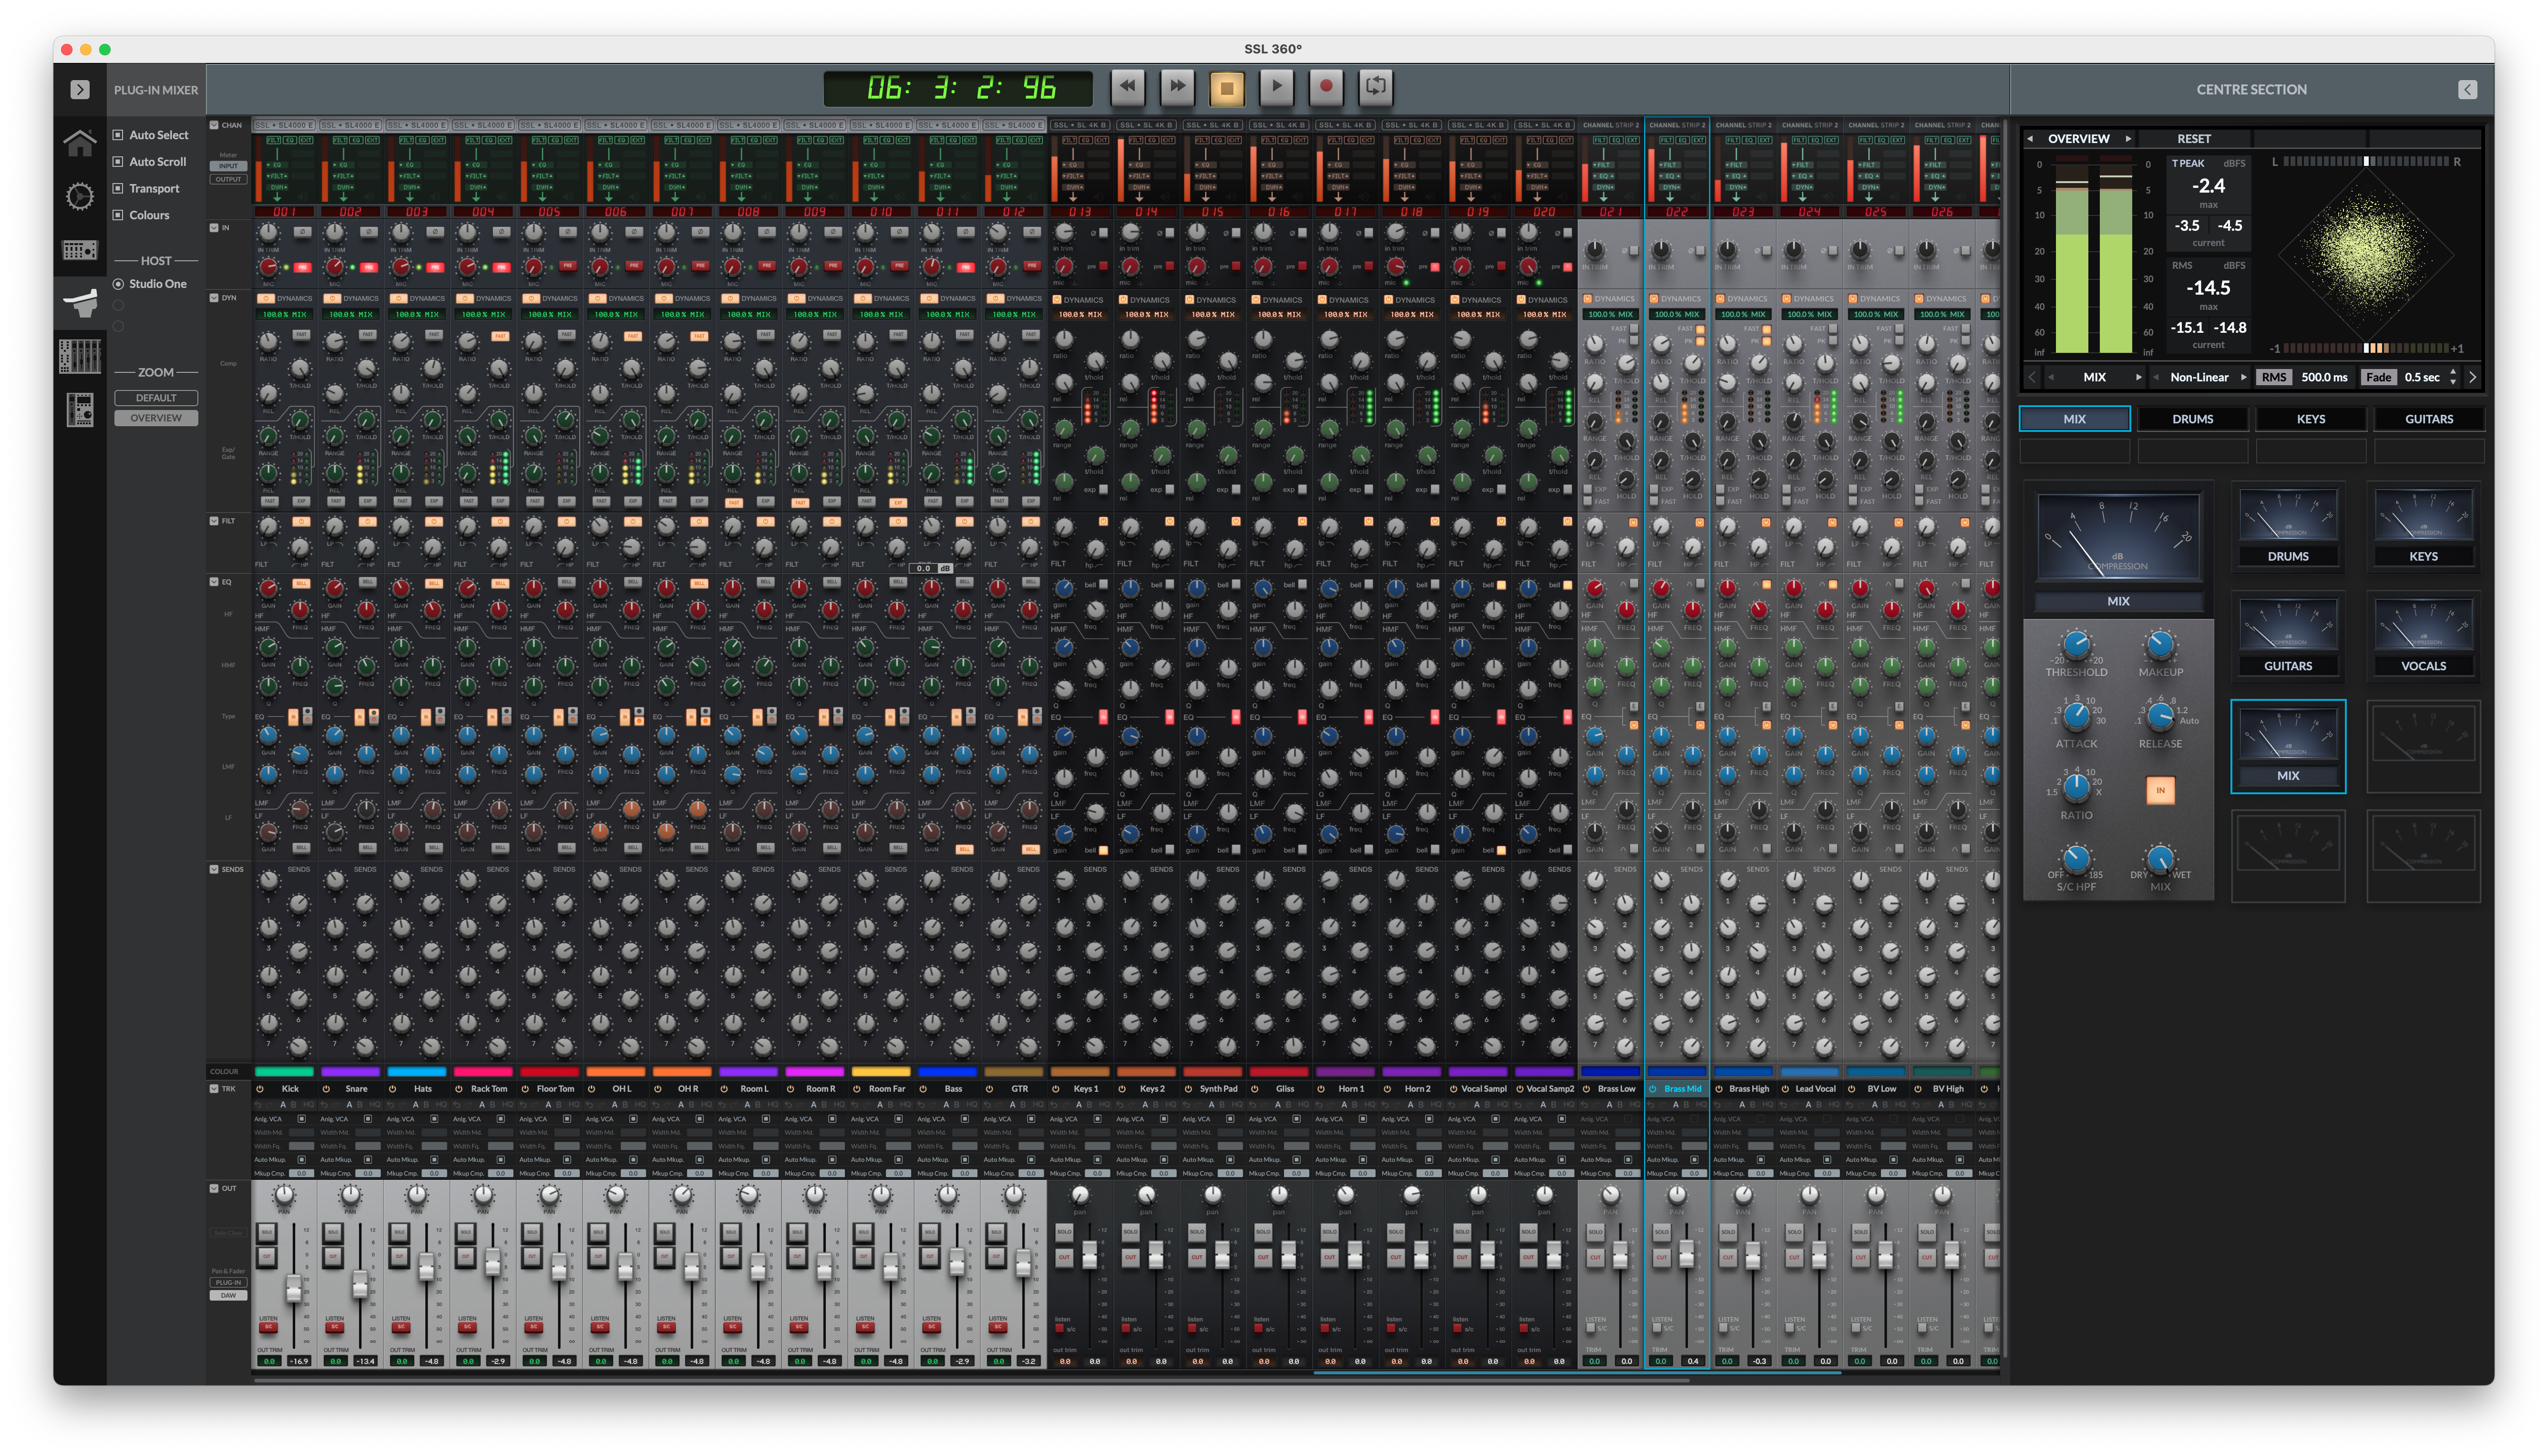Collapse the TRK section expander
This screenshot has width=2548, height=1456.
pos(214,1089)
